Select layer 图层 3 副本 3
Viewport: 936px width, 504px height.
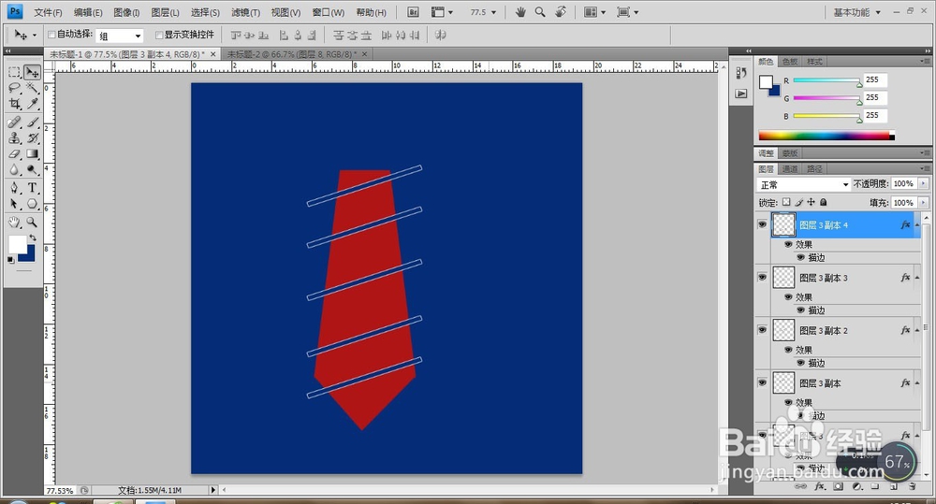[x=823, y=278]
